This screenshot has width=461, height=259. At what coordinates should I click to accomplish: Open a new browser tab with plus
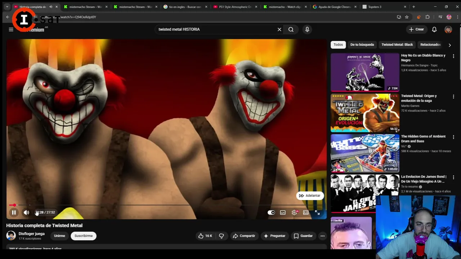pos(413,7)
